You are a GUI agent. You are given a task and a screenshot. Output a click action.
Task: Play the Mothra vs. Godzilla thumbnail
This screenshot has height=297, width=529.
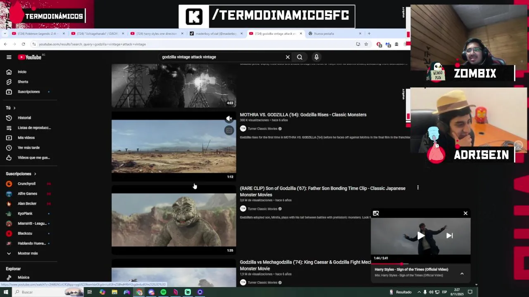[174, 146]
